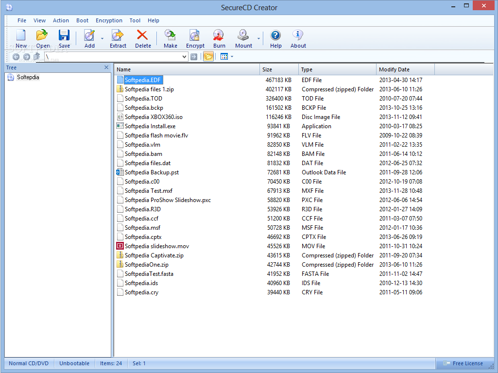Open the Mount button dropdown arrow
This screenshot has height=373, width=498.
tap(258, 39)
